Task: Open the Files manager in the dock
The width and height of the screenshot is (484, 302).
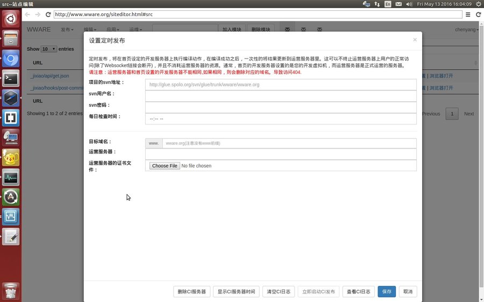Action: pyautogui.click(x=11, y=39)
